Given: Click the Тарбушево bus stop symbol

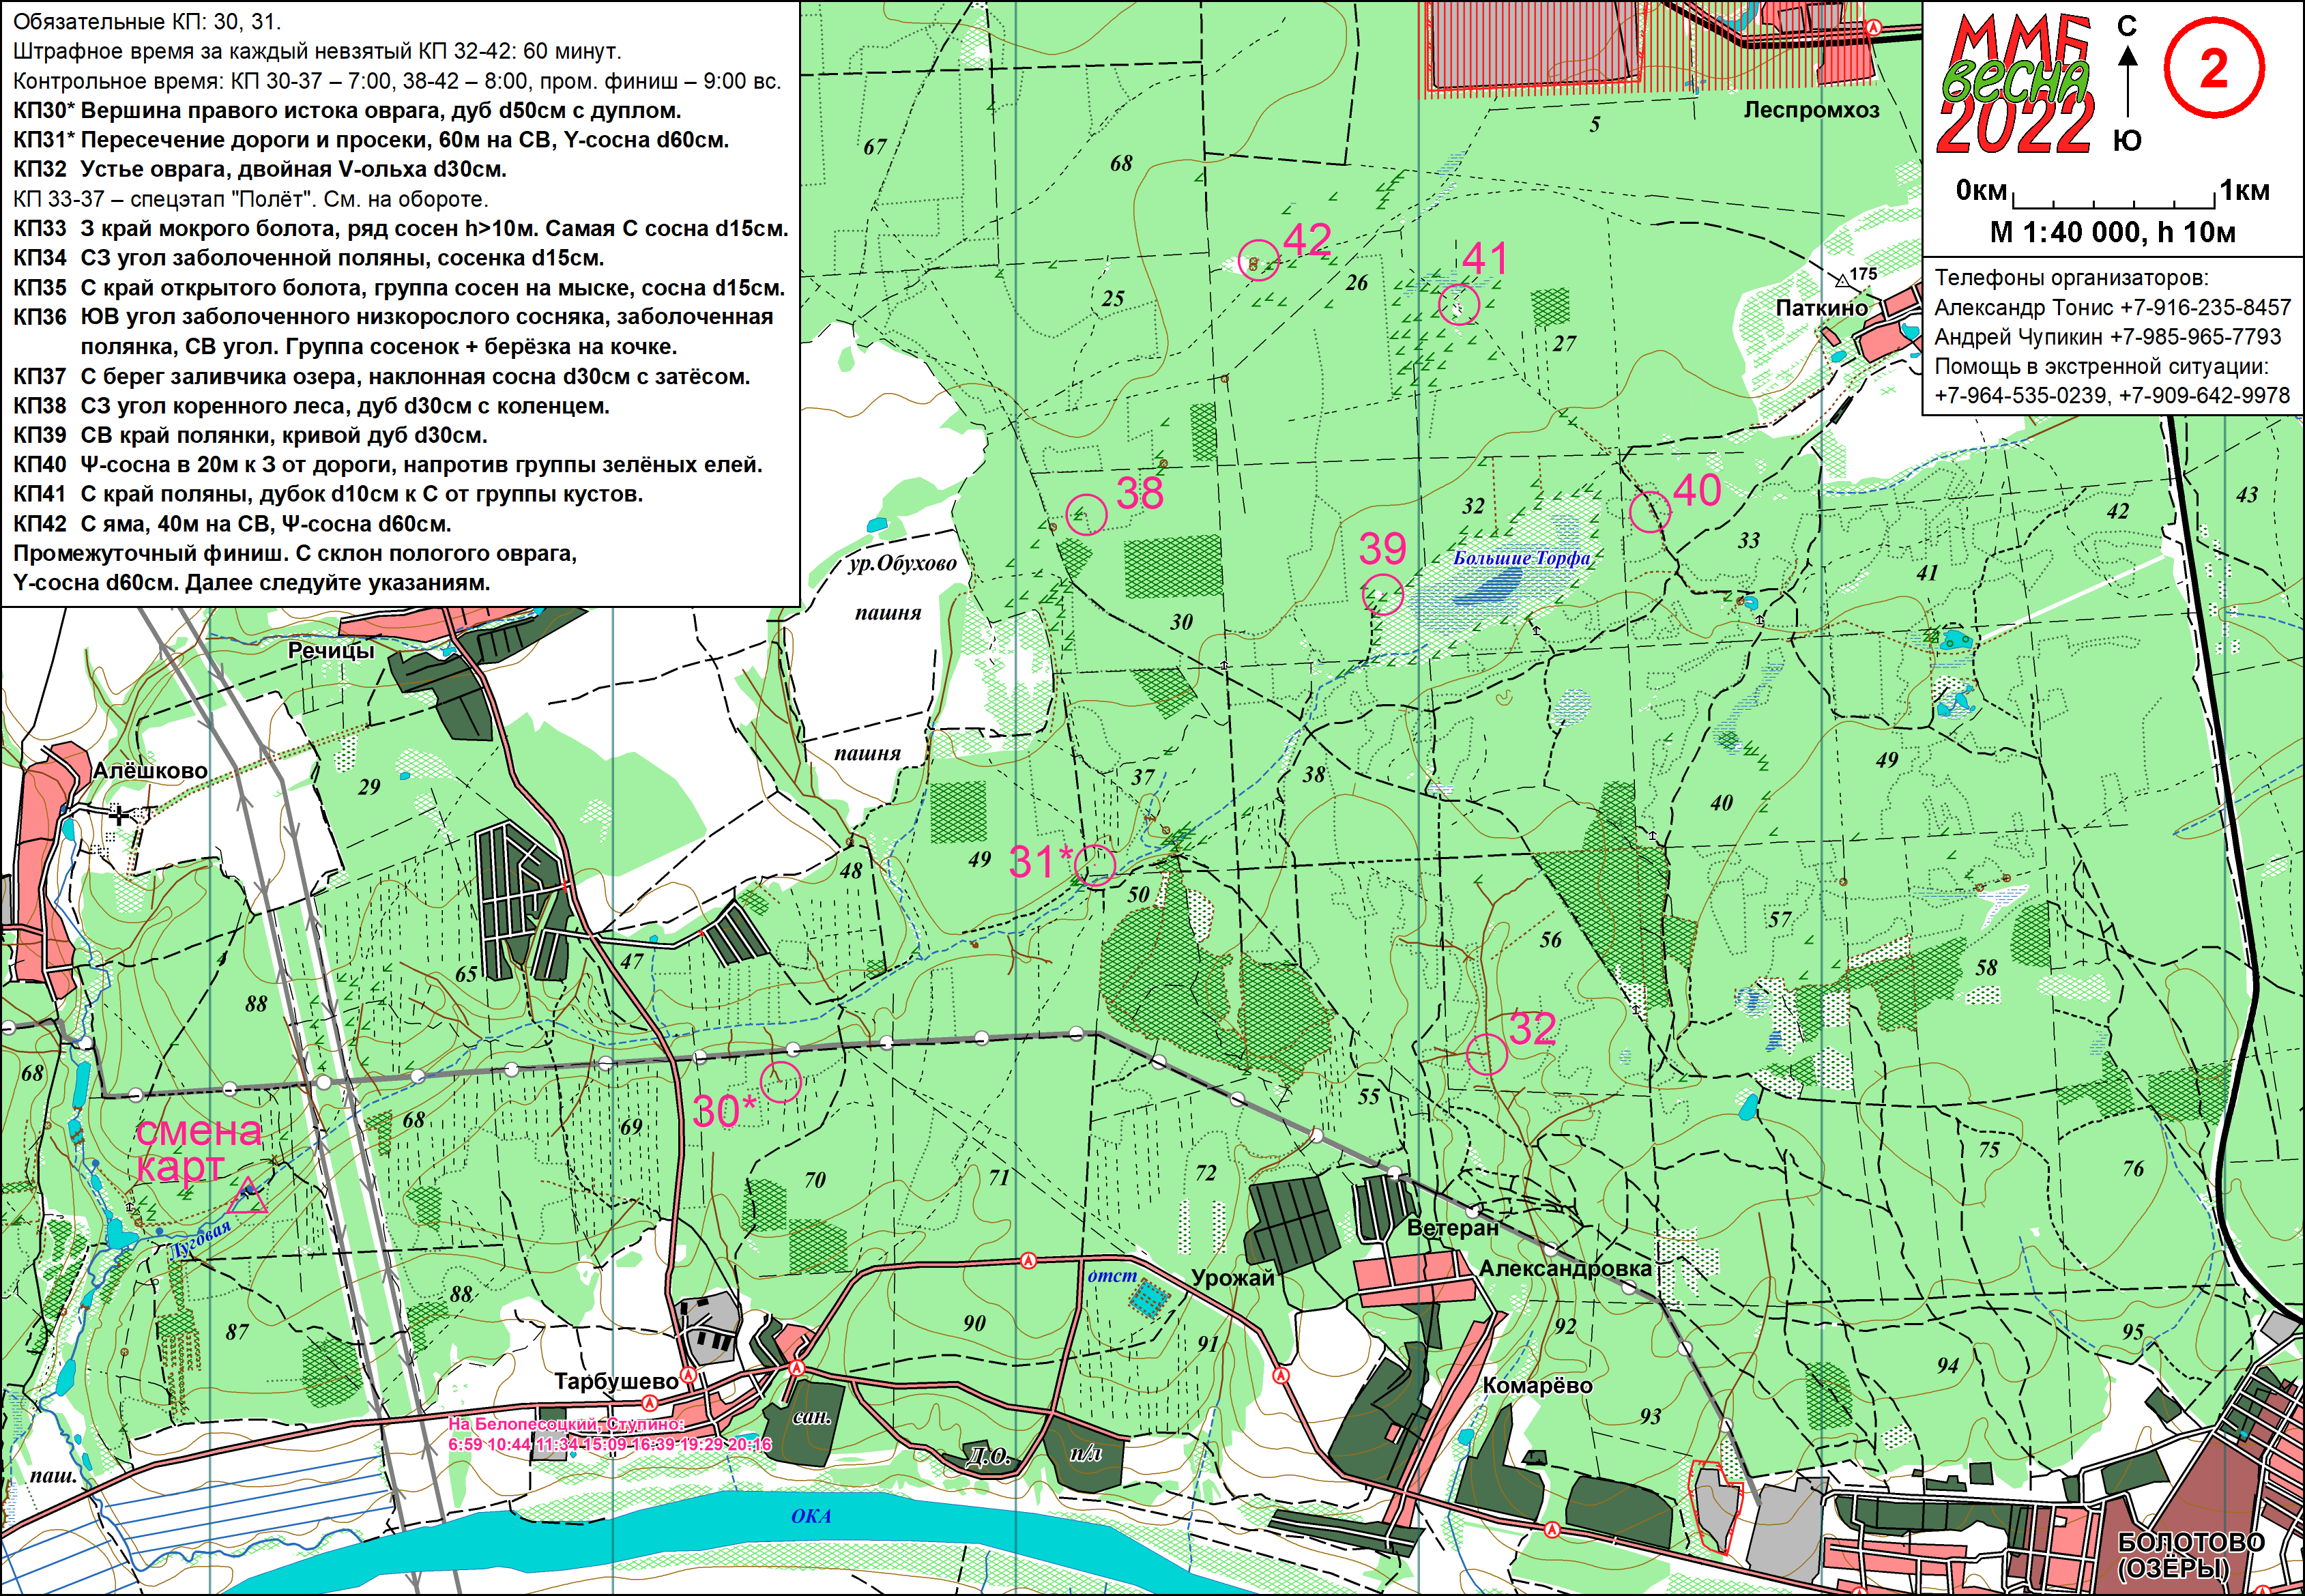Looking at the screenshot, I should 688,1375.
